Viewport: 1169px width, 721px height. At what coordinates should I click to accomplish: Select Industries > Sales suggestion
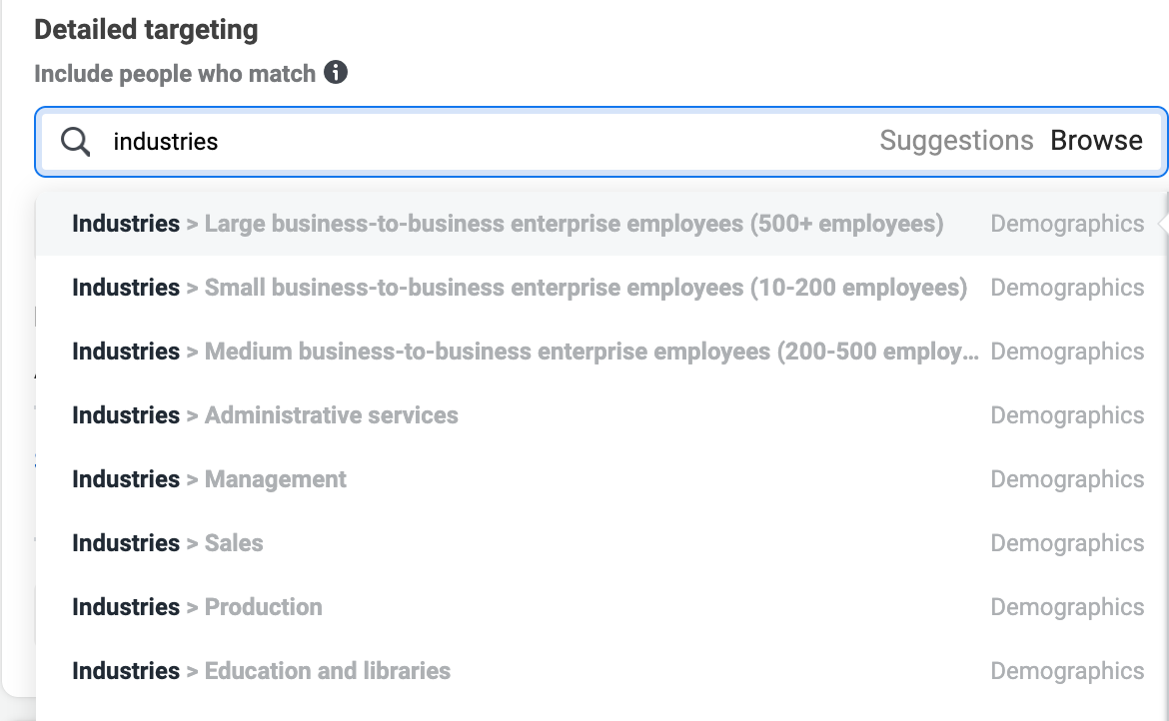pos(600,543)
